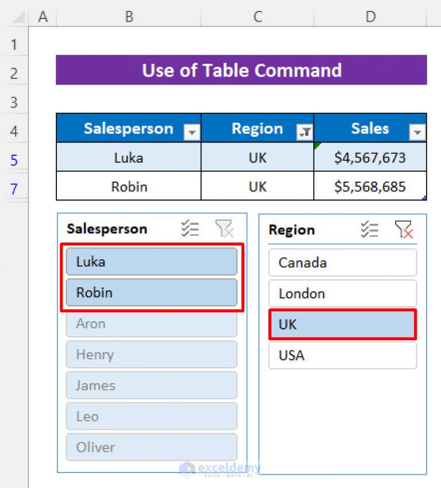The image size is (441, 488).
Task: Deselect Luka in the Salesperson slicer
Action: pyautogui.click(x=151, y=261)
